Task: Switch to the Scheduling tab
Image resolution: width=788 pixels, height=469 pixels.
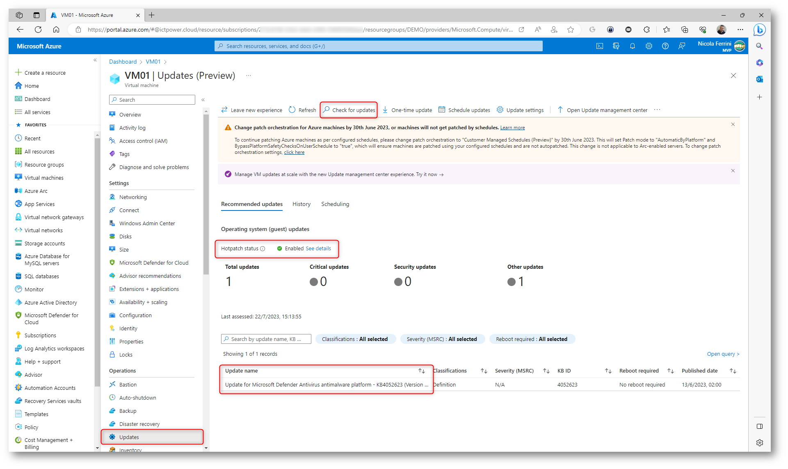Action: tap(335, 204)
